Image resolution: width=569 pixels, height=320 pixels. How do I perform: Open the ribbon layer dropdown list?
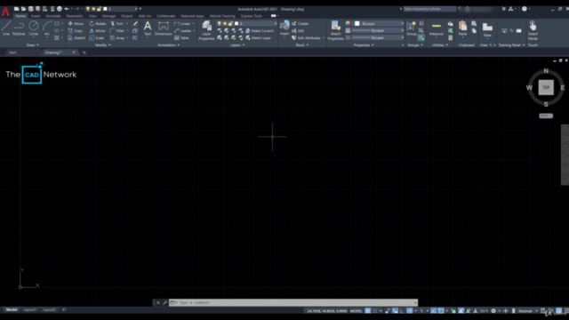(x=247, y=24)
